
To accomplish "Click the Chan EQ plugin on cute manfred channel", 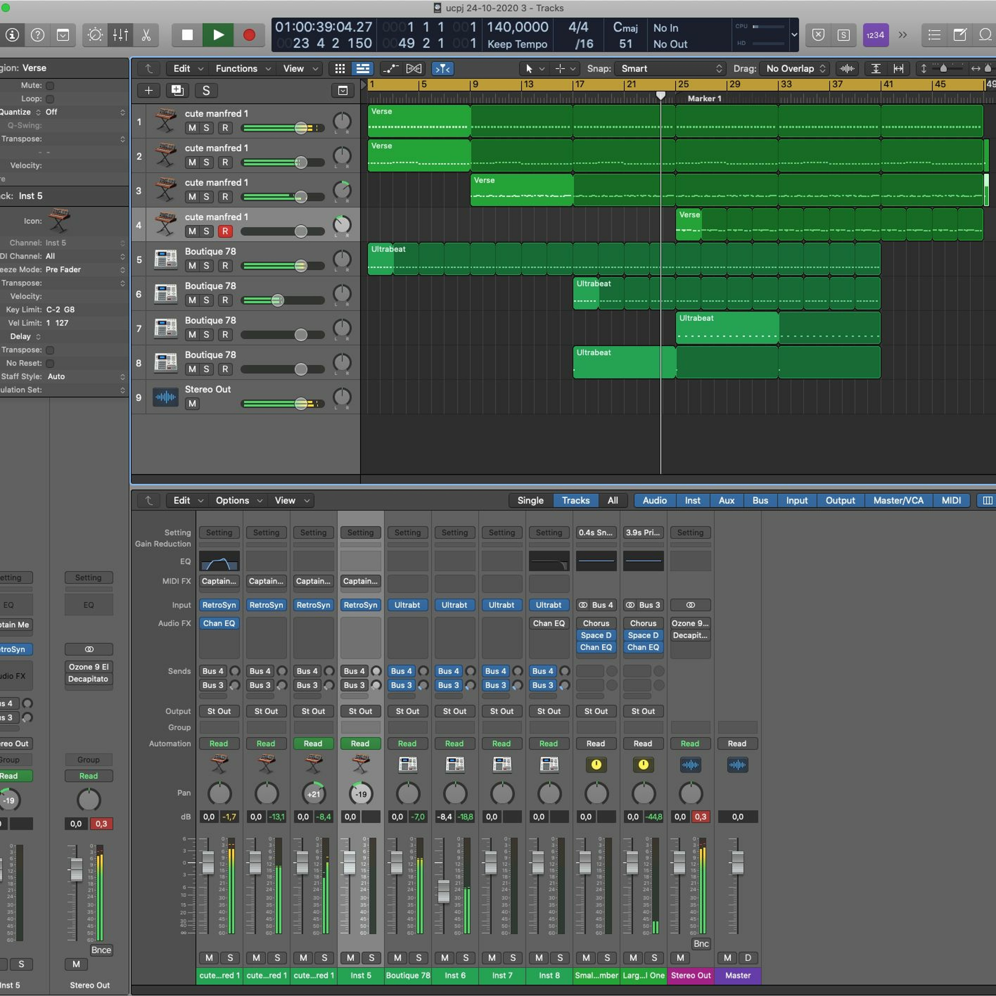I will (219, 623).
